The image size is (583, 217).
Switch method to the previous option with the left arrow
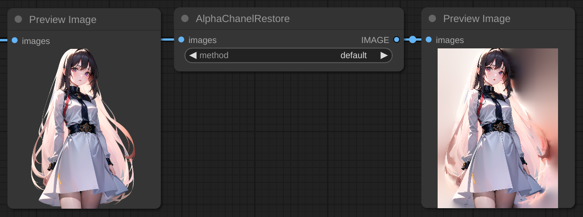(193, 55)
